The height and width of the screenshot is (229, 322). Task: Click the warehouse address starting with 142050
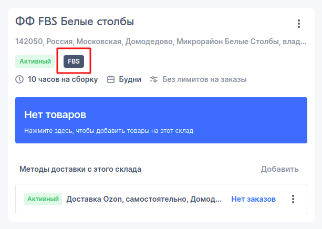tap(161, 41)
